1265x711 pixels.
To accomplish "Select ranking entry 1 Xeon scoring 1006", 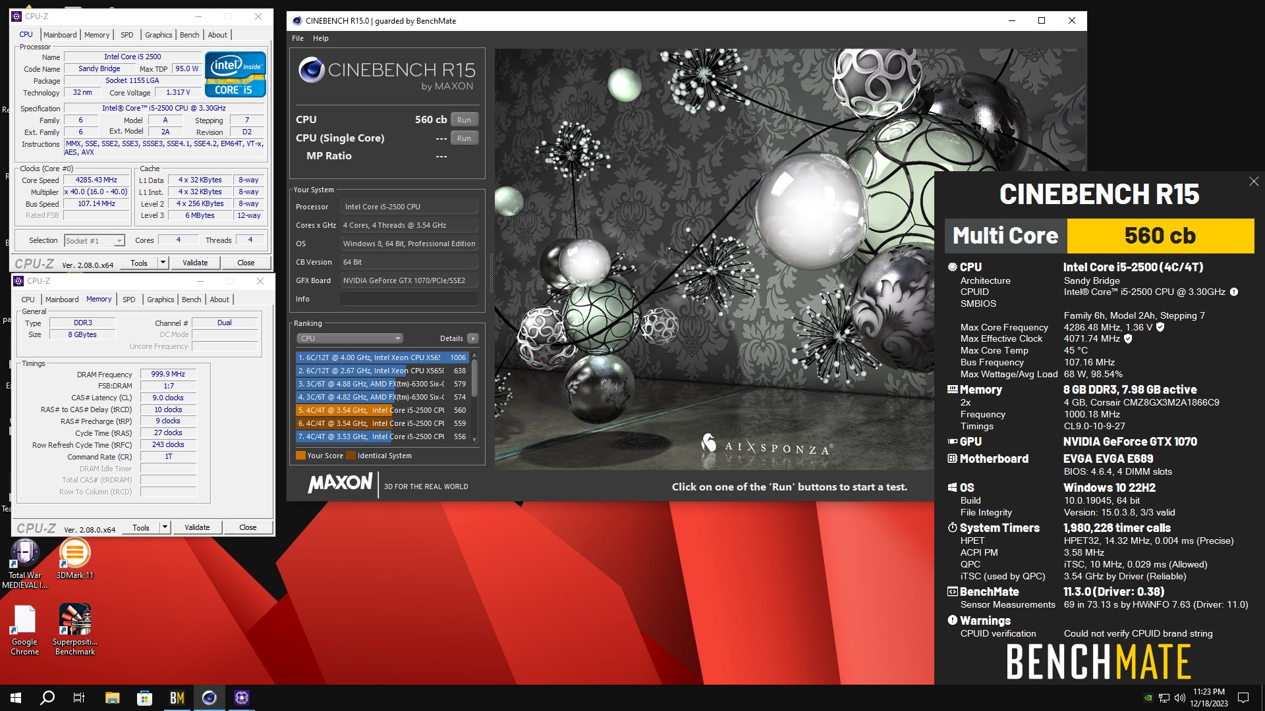I will (382, 357).
